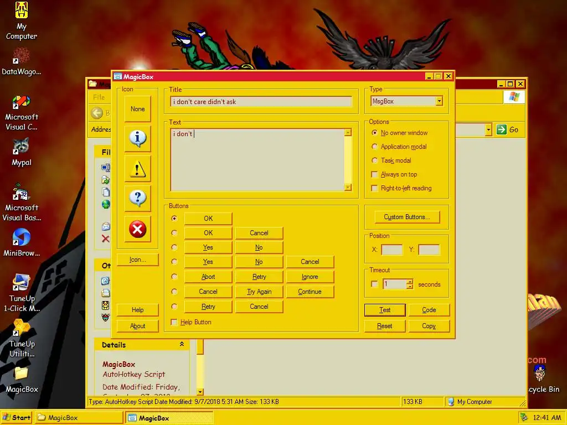Switch to MagicBox app taskbar button
567x425 pixels.
point(169,418)
